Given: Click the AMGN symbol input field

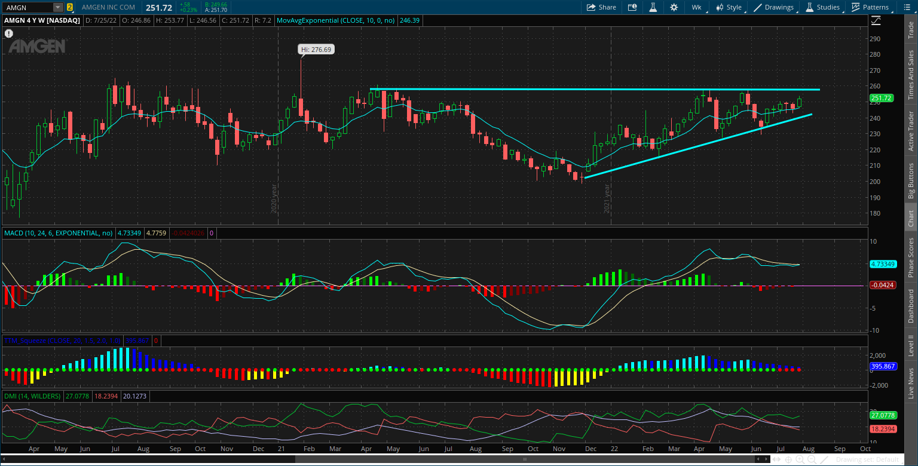Looking at the screenshot, I should tap(28, 7).
